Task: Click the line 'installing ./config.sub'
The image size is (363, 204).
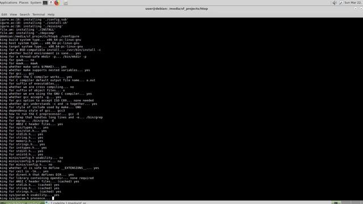Action: pyautogui.click(x=34, y=19)
